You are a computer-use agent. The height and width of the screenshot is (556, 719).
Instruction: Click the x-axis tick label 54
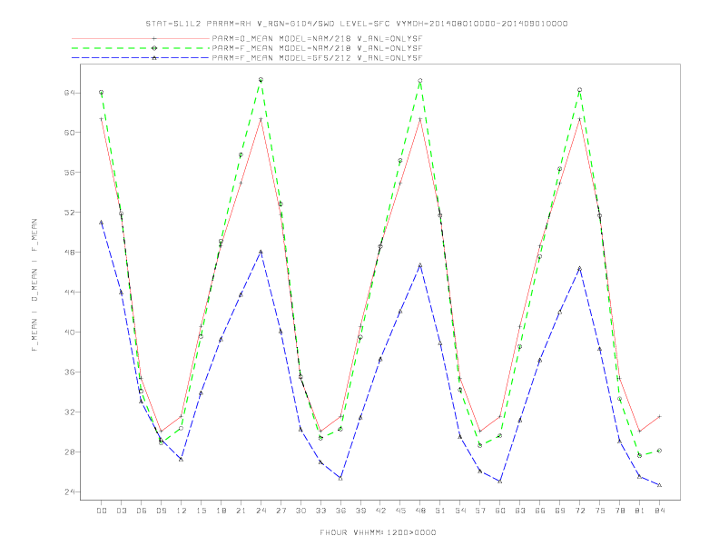tap(460, 511)
